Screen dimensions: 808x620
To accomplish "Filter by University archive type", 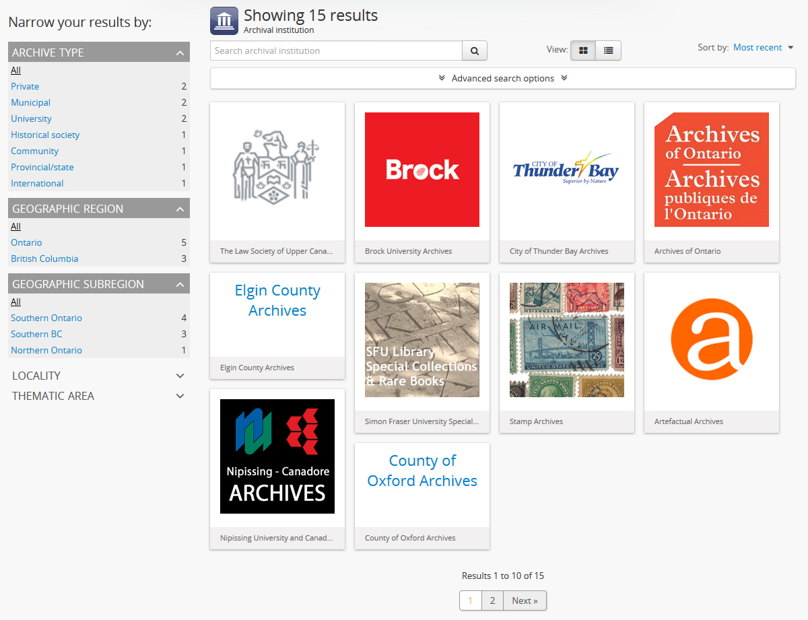I will 31,118.
